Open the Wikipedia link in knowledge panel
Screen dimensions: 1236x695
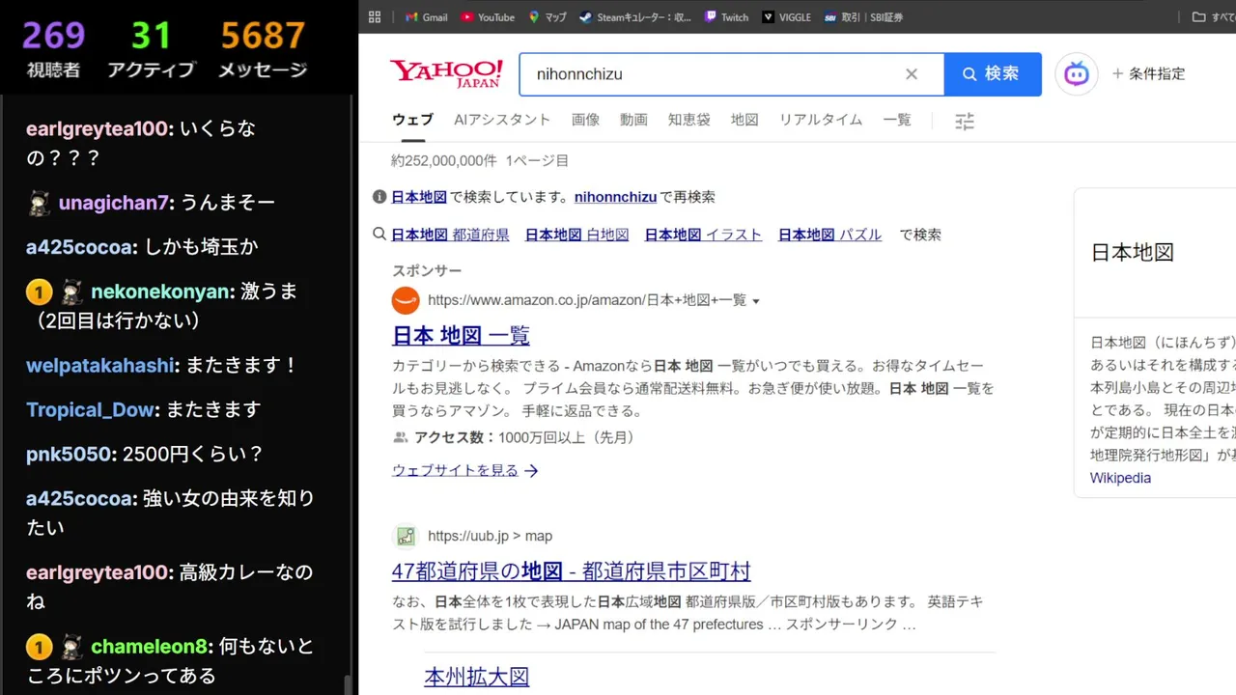(x=1120, y=478)
